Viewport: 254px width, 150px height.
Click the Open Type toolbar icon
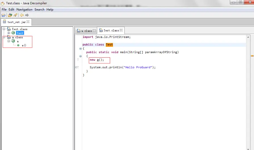[10, 15]
